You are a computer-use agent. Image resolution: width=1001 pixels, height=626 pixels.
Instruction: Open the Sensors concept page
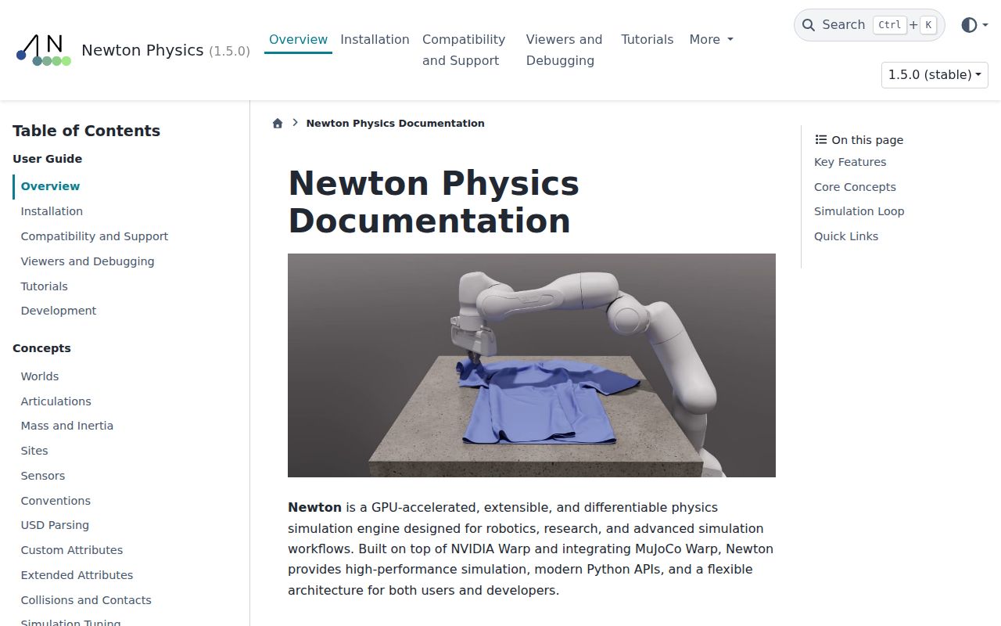tap(43, 476)
